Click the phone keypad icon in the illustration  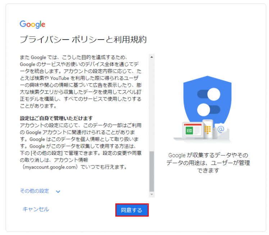tap(208, 129)
